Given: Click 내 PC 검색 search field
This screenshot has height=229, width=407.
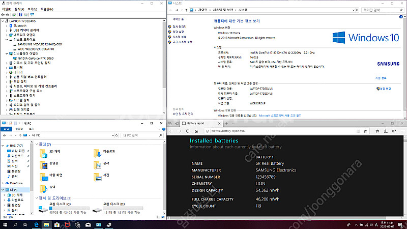Looking at the screenshot, I should point(142,135).
